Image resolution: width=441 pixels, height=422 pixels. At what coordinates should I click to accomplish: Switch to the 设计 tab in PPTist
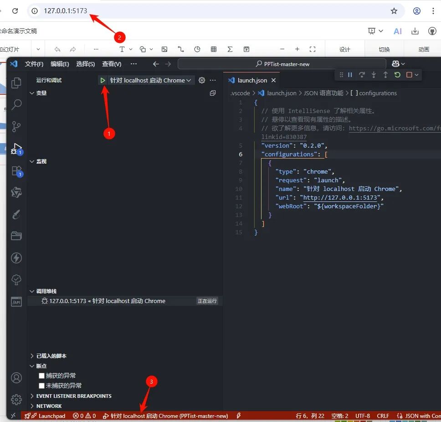[344, 50]
